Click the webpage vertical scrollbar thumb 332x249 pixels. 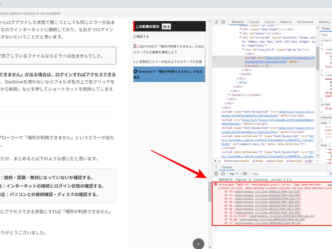(210, 192)
